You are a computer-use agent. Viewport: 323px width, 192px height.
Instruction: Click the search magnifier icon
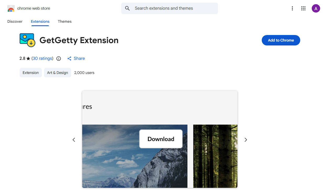(x=127, y=8)
